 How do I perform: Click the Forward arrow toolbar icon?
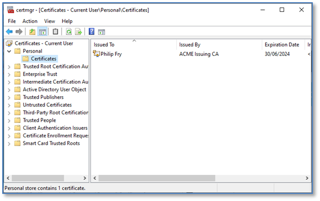click(x=19, y=32)
